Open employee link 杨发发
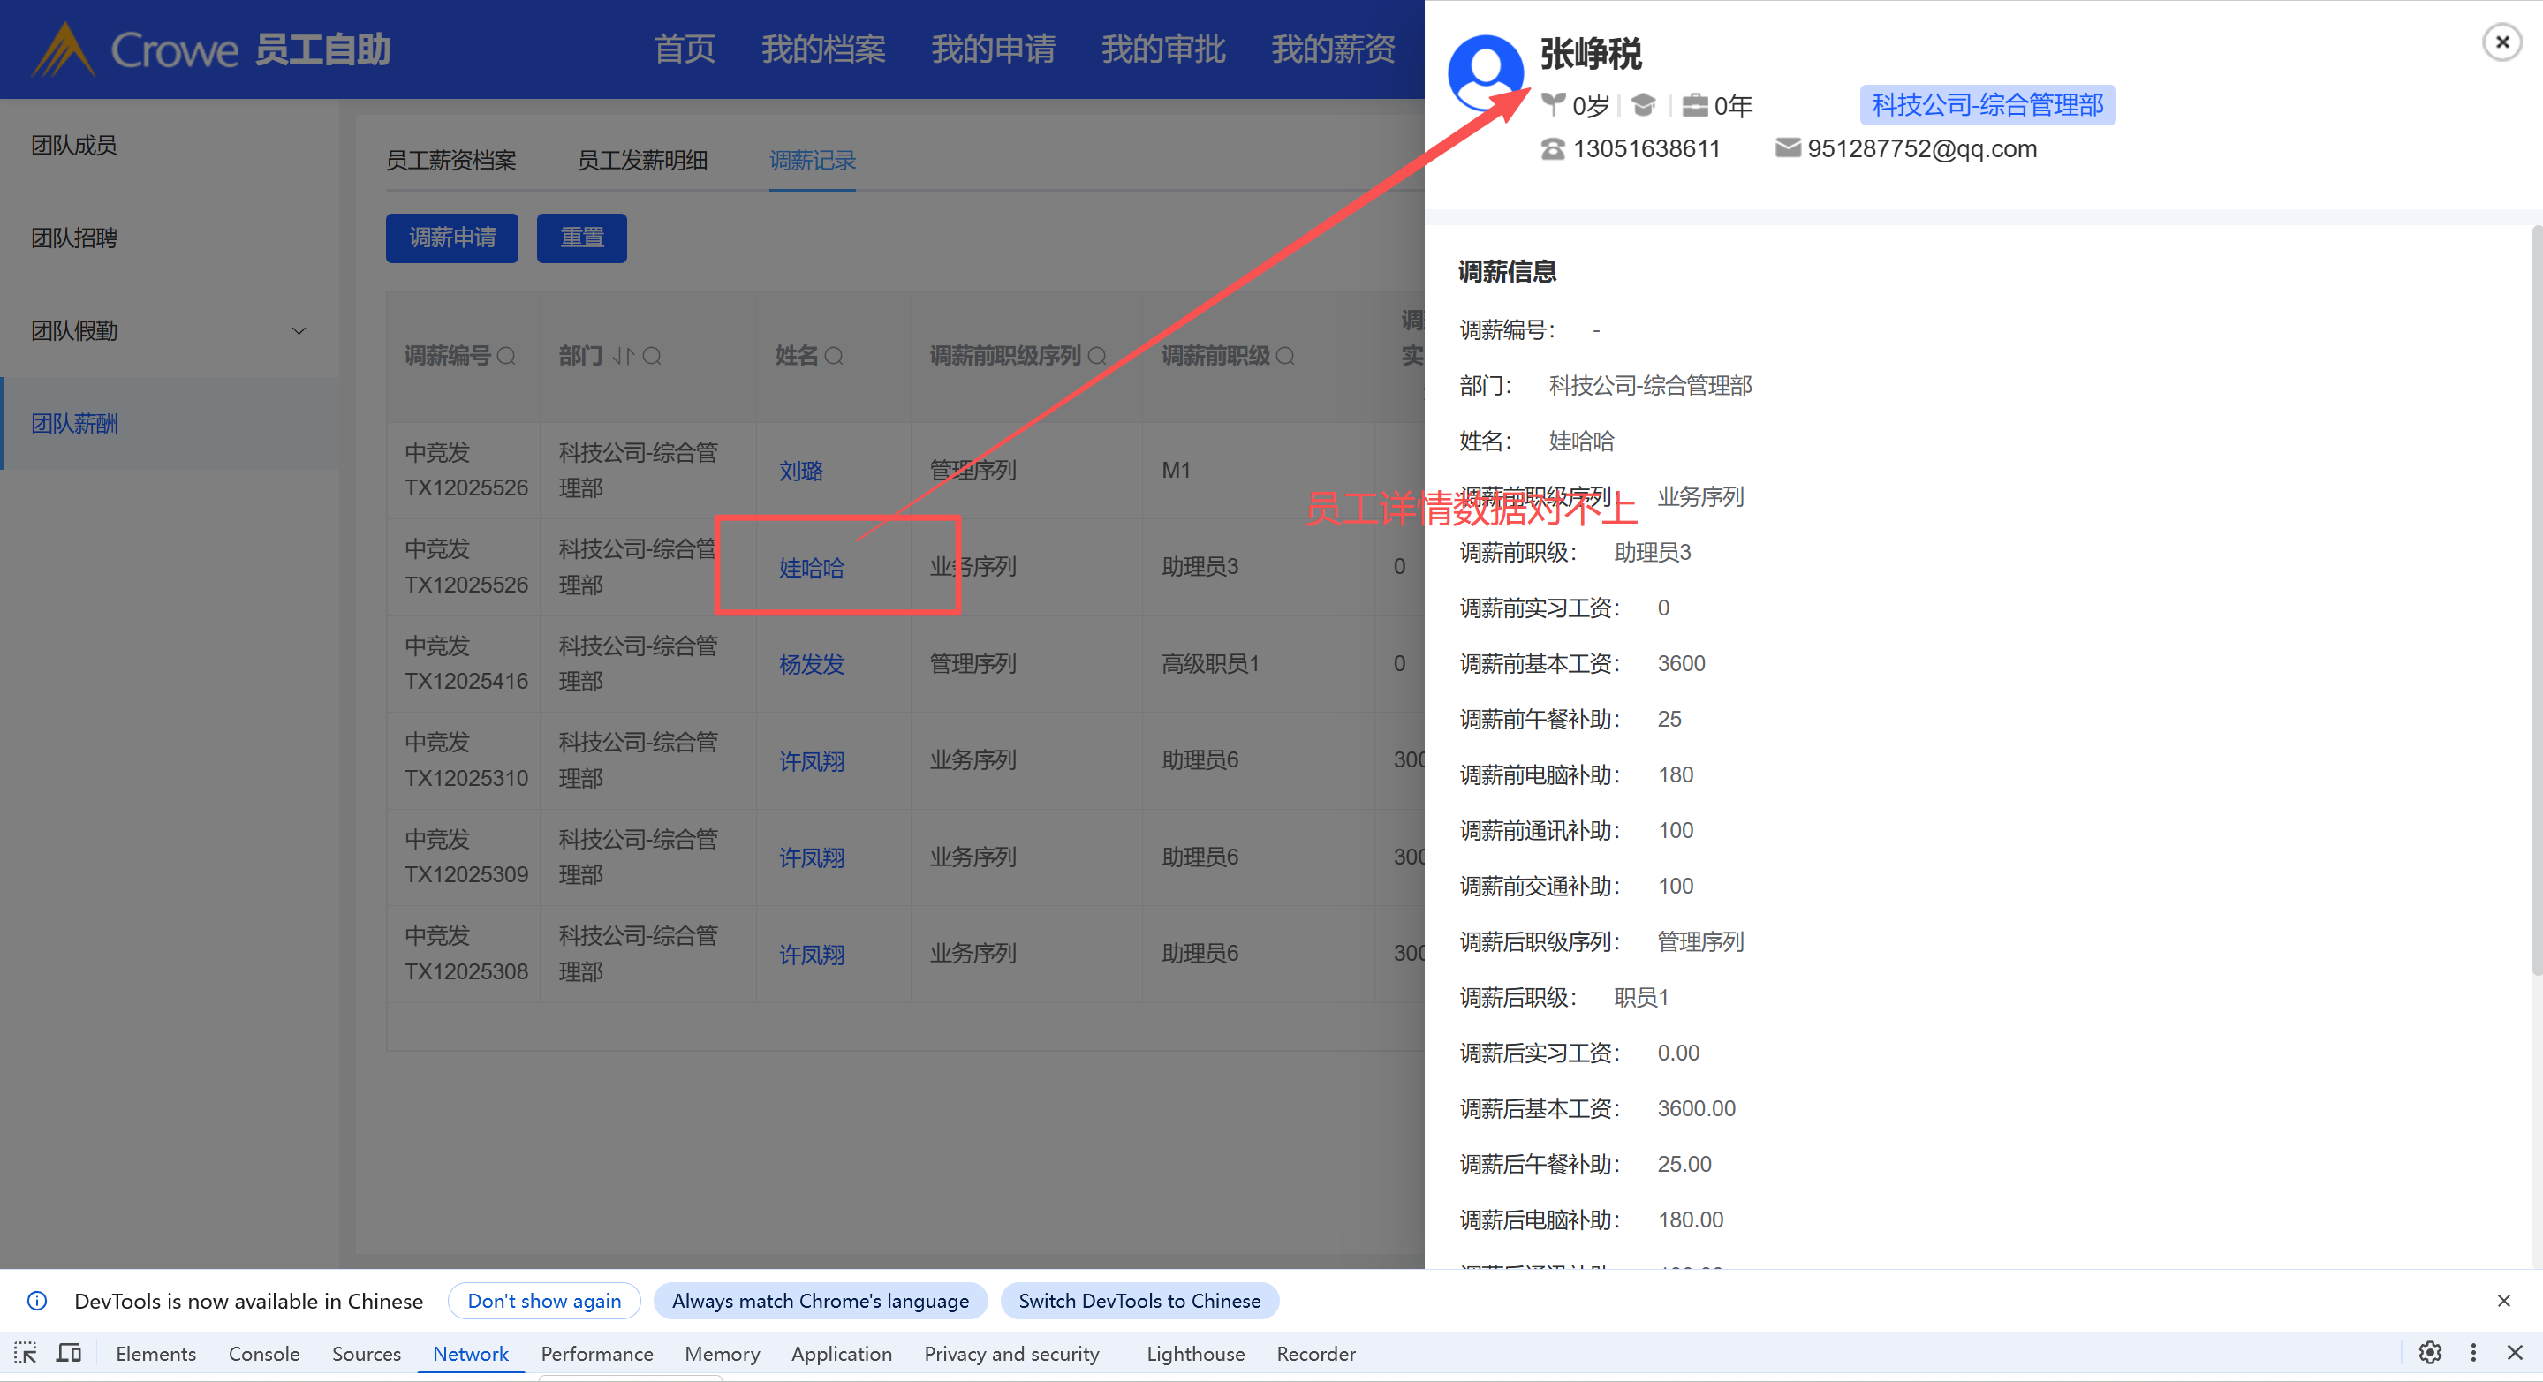2543x1382 pixels. 812,664
